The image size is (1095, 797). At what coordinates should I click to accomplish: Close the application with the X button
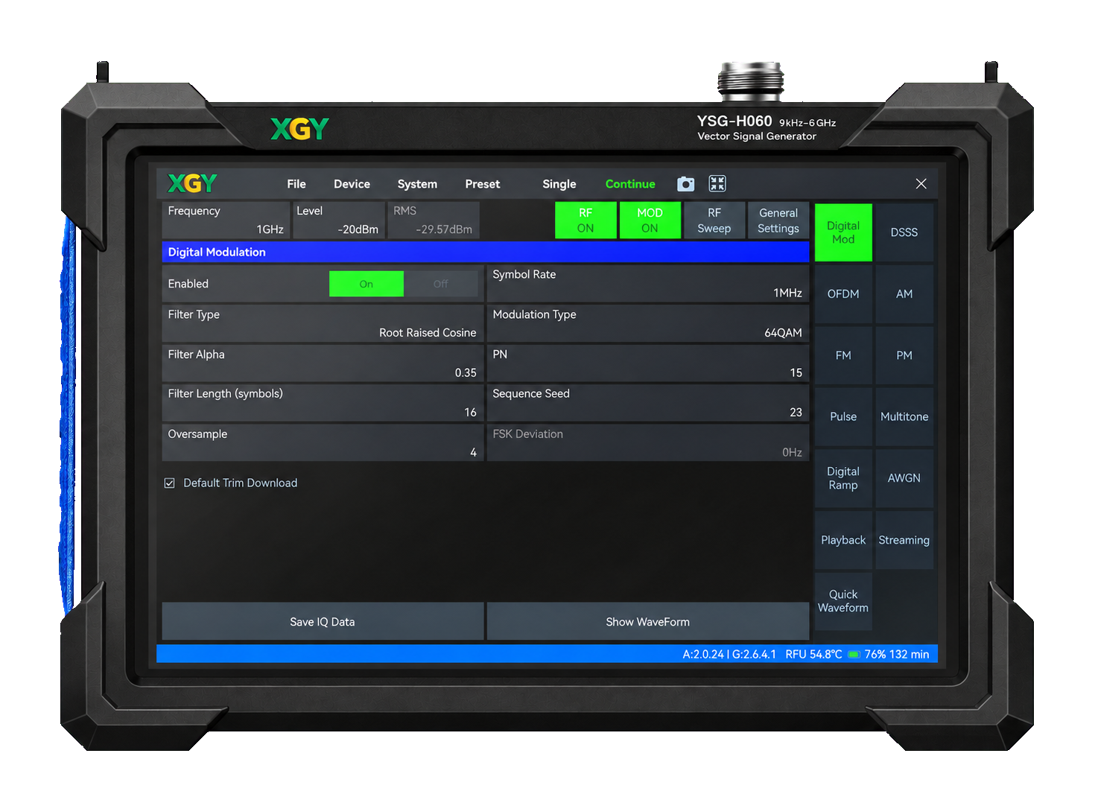pyautogui.click(x=921, y=184)
